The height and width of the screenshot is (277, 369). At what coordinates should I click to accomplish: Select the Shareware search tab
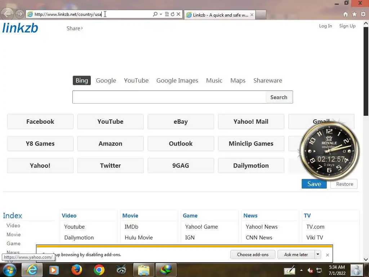(x=268, y=80)
